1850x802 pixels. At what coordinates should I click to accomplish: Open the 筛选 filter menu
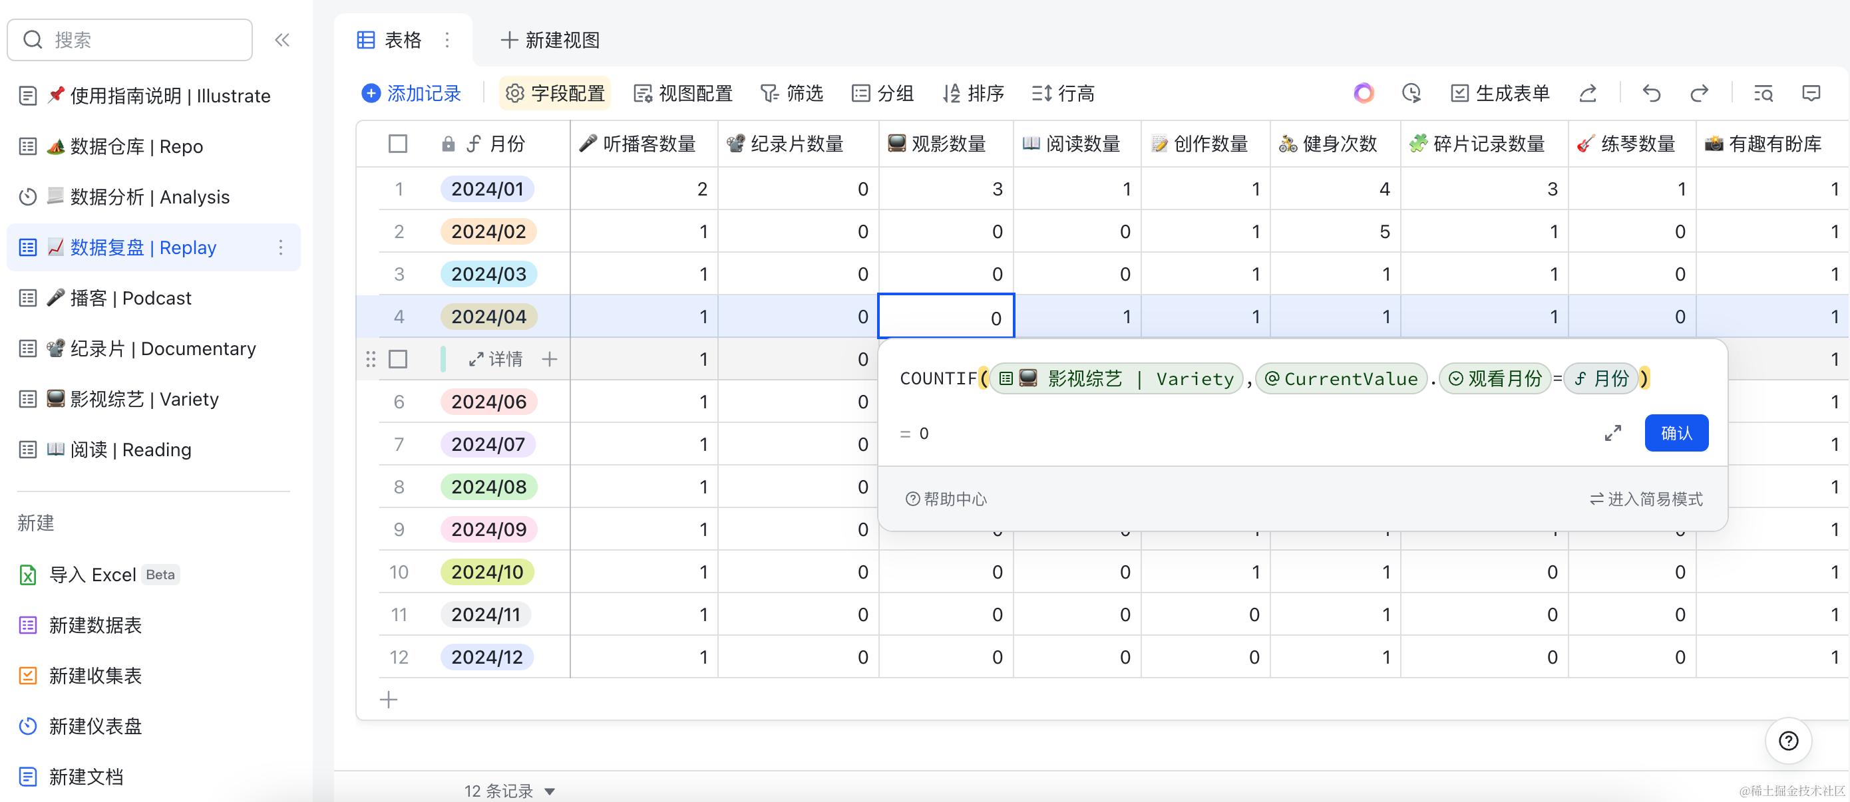point(792,93)
